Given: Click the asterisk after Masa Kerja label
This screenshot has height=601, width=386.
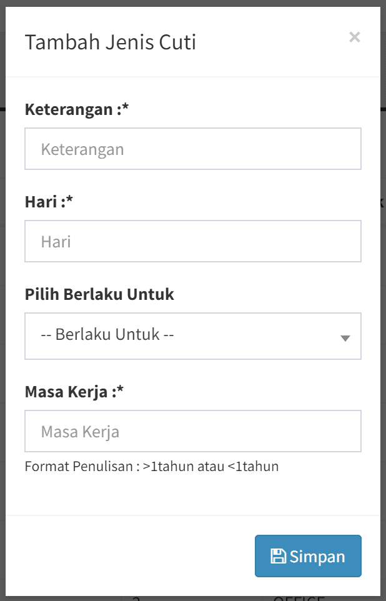Looking at the screenshot, I should [121, 391].
